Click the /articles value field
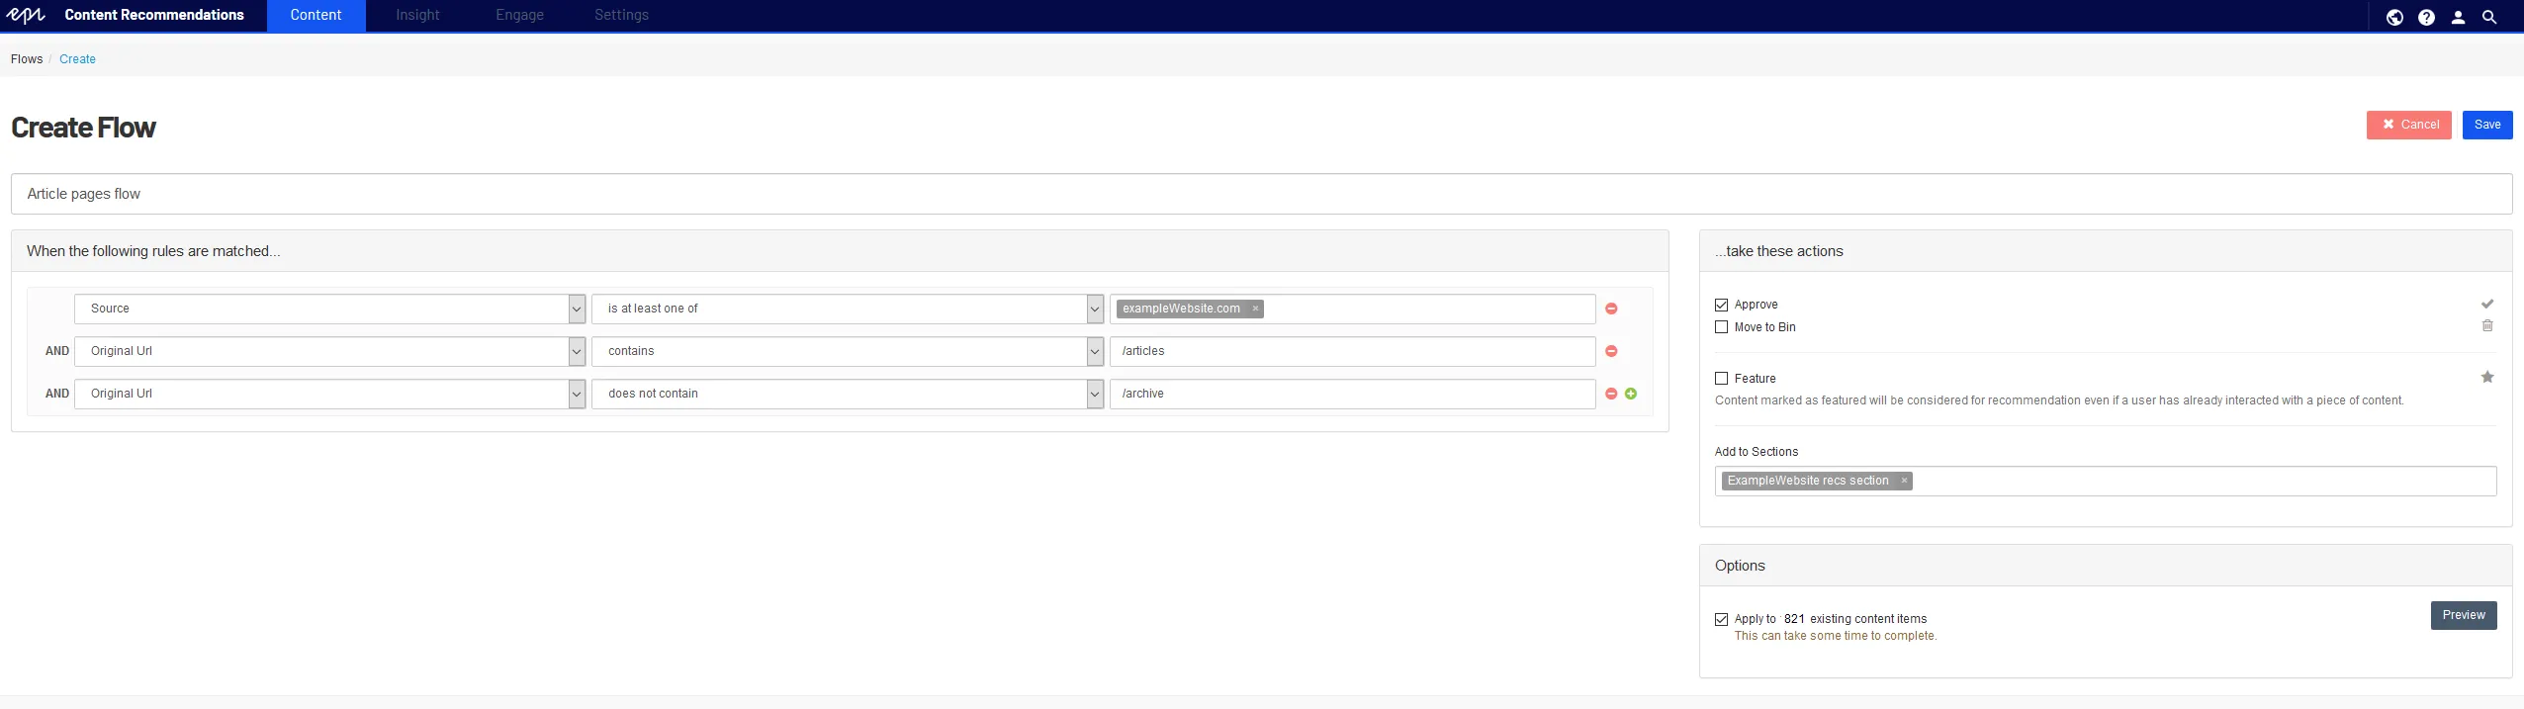The height and width of the screenshot is (709, 2524). 1352,351
